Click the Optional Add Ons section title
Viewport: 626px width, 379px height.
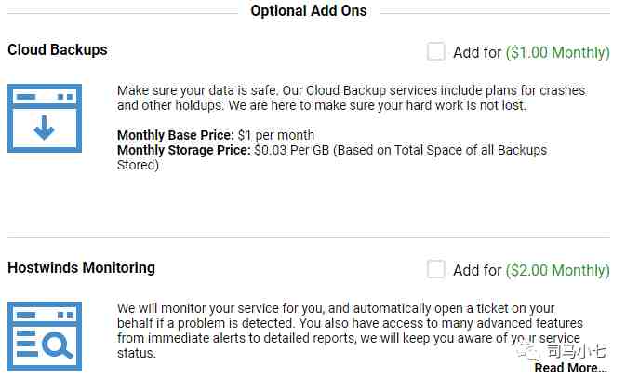point(309,11)
